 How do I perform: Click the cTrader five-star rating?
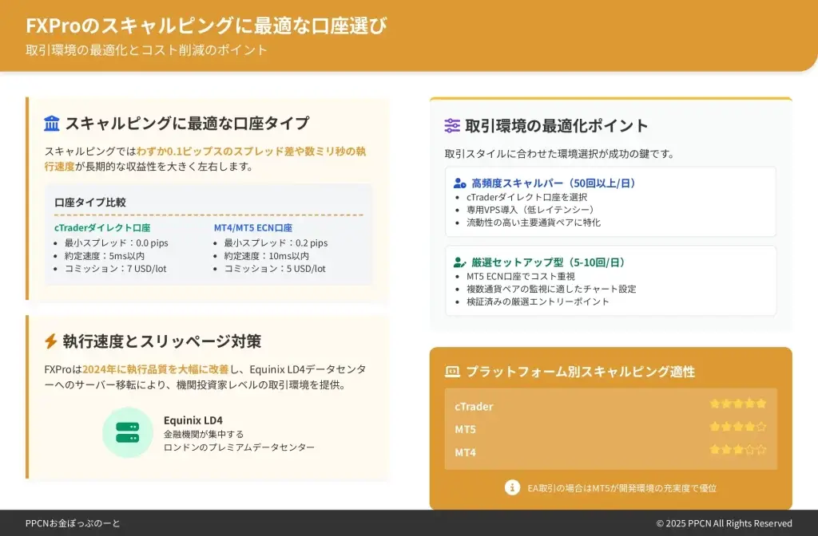coord(737,404)
